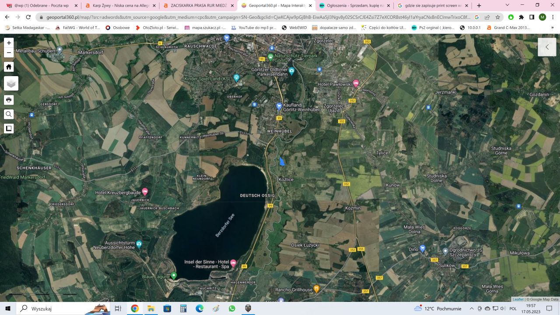Open the Leaflet attribution link
The width and height of the screenshot is (560, 315).
tap(518, 299)
